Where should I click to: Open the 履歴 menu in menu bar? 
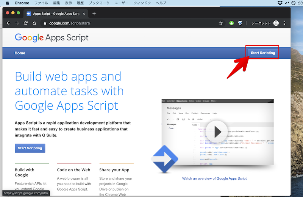point(80,3)
